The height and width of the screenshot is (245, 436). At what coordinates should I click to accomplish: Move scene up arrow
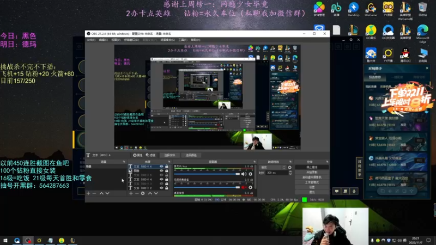click(101, 193)
